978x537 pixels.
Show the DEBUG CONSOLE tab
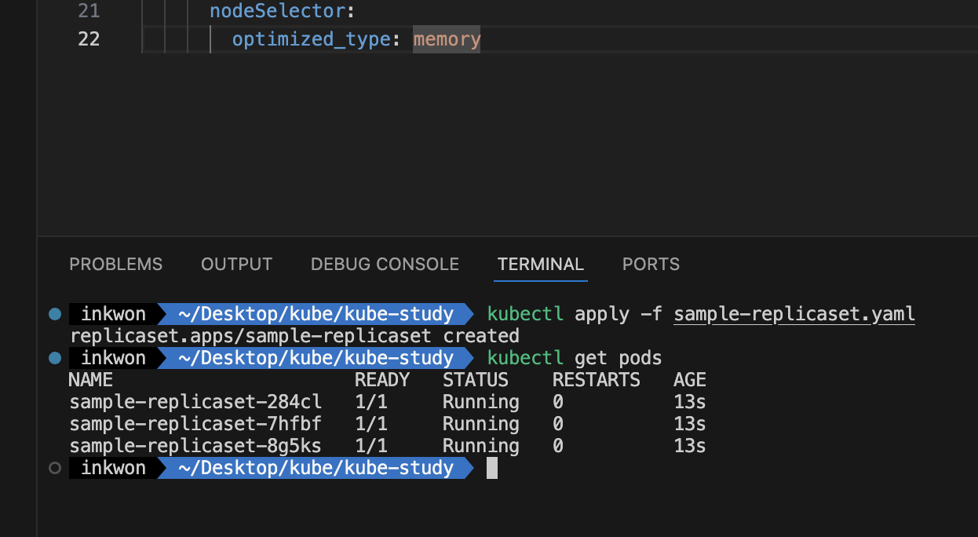(385, 265)
